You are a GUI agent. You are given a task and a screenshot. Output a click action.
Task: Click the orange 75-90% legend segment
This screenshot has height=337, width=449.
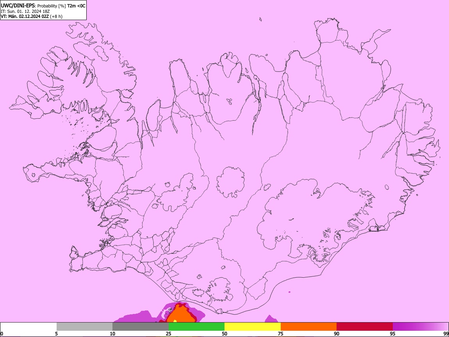[309, 327]
